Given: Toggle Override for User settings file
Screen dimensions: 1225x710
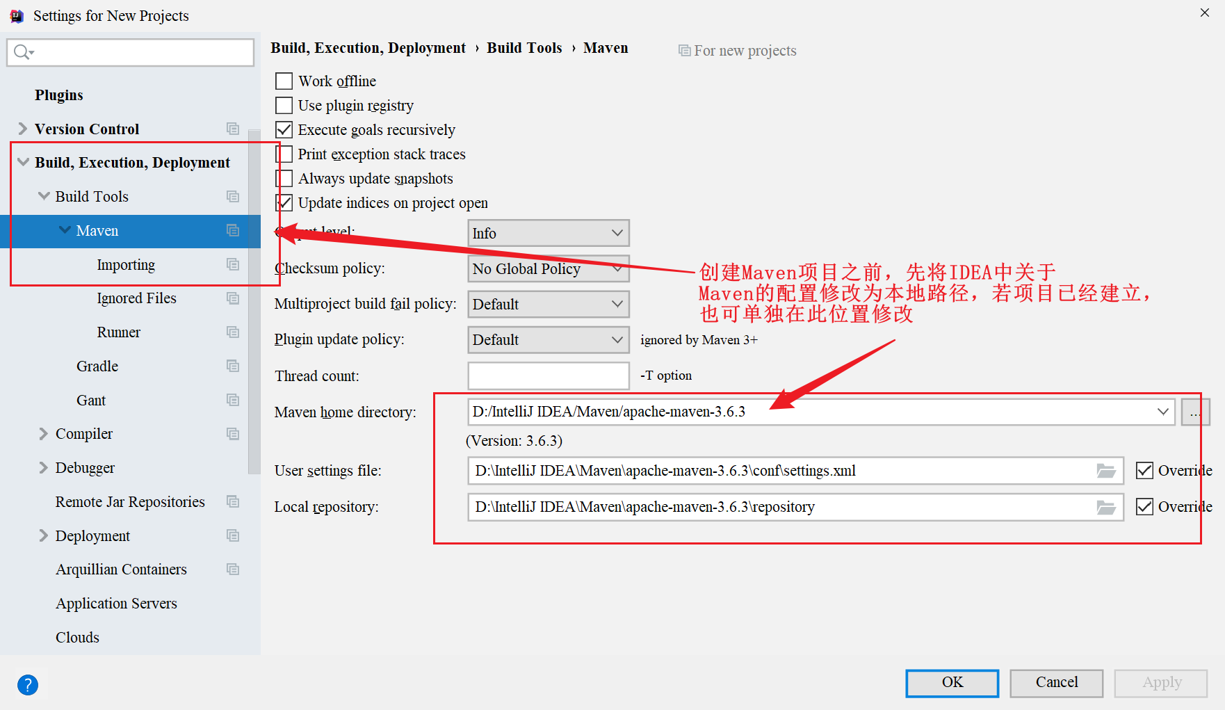Looking at the screenshot, I should [1144, 471].
